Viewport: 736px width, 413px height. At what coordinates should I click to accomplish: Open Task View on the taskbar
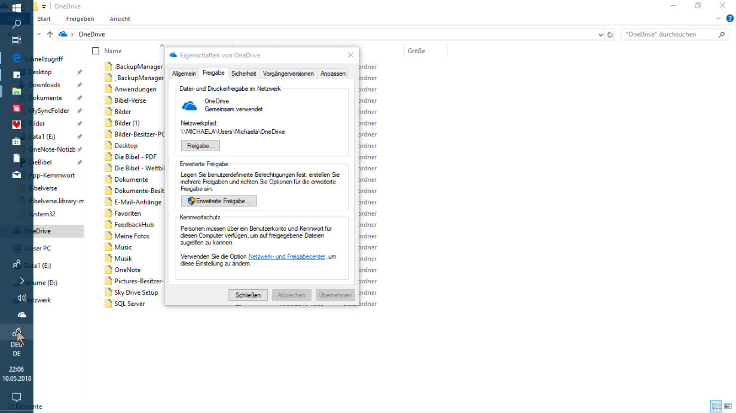[x=17, y=40]
